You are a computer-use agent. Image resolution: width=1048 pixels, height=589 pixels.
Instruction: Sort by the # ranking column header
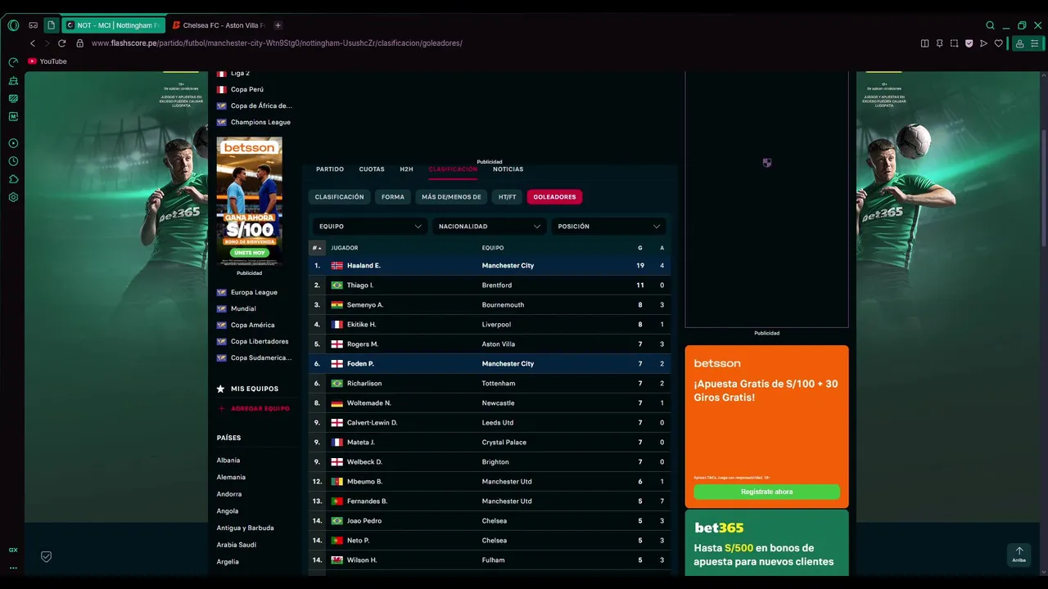point(317,248)
